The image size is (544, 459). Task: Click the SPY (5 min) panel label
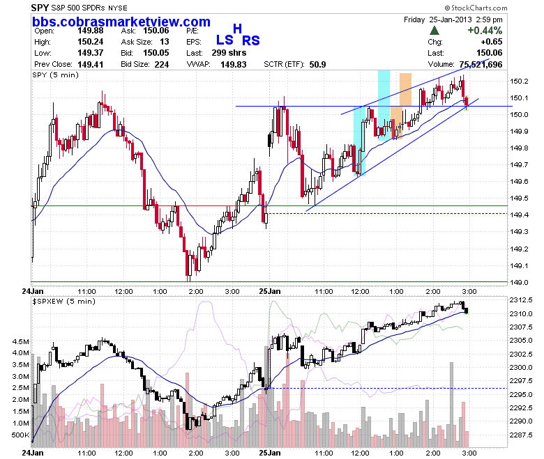(x=56, y=75)
